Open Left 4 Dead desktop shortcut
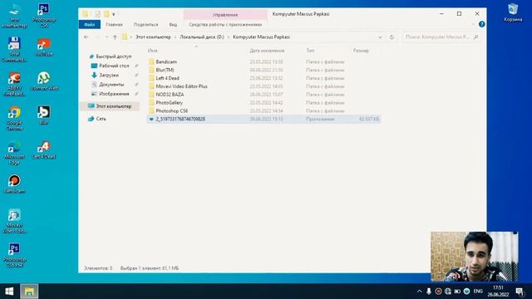Screen dimensions: 532x299 44,150
